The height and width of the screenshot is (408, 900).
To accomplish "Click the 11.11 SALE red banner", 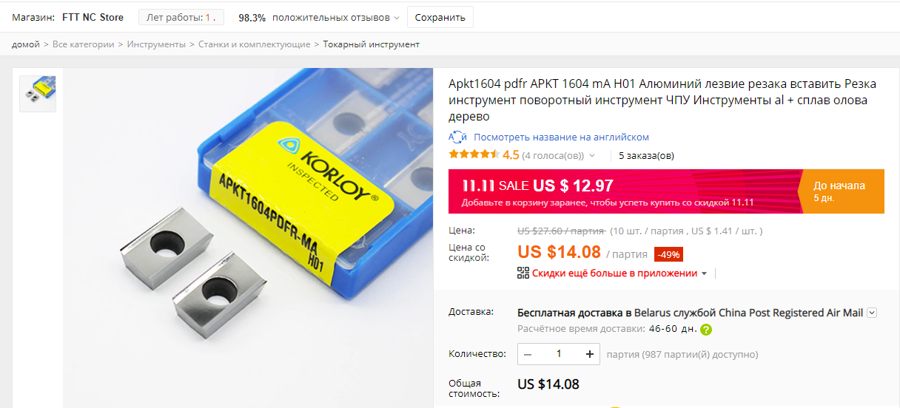I will pyautogui.click(x=624, y=191).
